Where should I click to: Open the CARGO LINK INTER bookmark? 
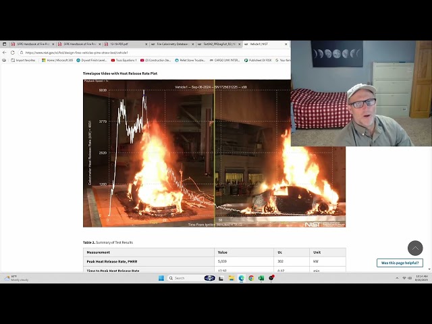tap(225, 60)
